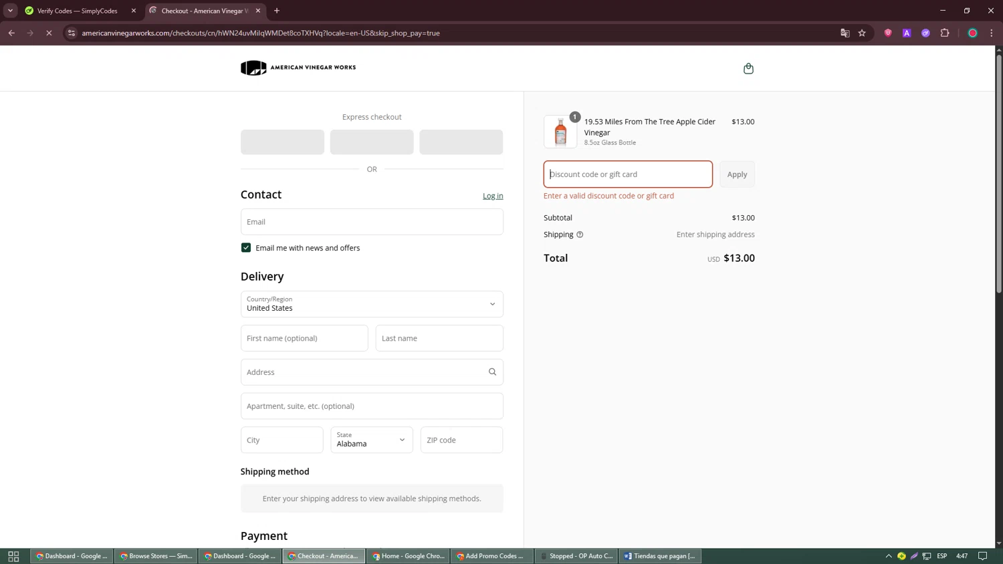Open the Chrome three-dot menu
The height and width of the screenshot is (564, 1003).
992,33
